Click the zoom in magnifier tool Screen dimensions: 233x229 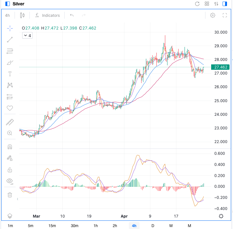10,133
